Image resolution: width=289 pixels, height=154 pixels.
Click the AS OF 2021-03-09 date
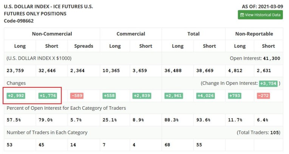(262, 6)
